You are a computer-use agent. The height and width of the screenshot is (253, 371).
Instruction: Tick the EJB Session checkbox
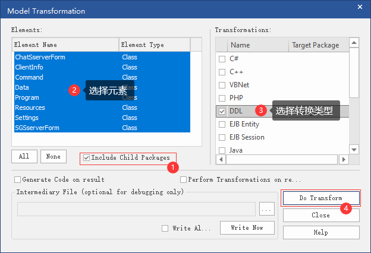[x=222, y=137]
